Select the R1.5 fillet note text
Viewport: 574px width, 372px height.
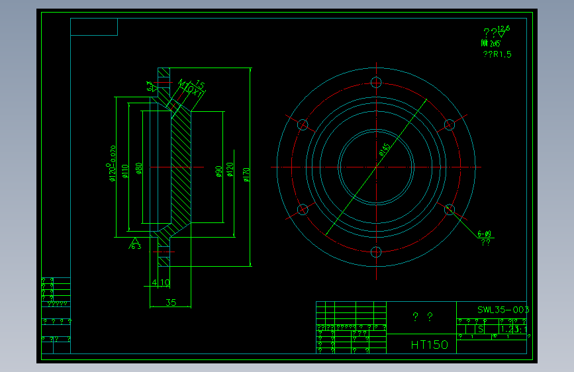click(x=497, y=54)
